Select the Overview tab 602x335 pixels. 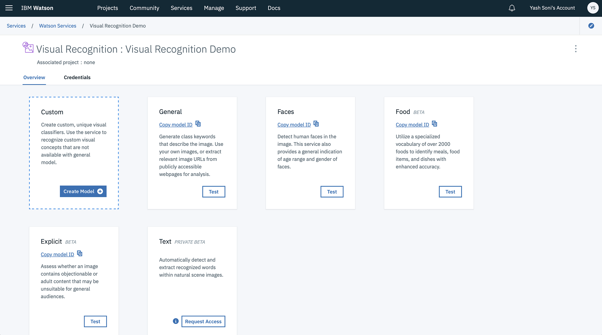[x=34, y=78]
